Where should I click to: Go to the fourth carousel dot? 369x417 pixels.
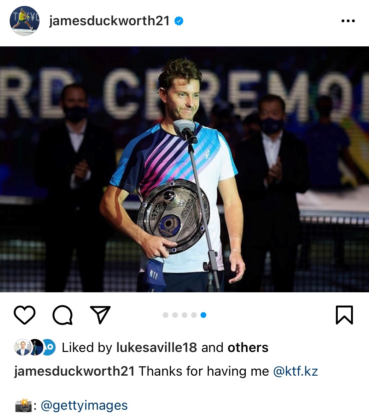[x=194, y=315]
